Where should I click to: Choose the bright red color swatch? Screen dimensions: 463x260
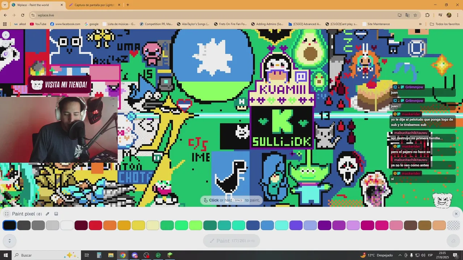click(x=95, y=225)
